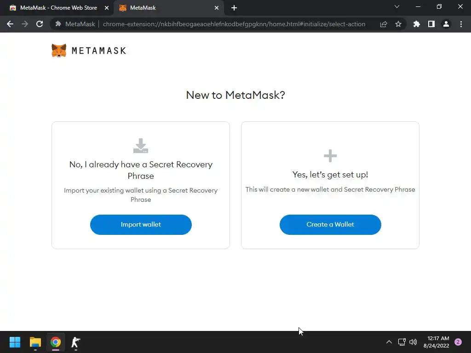Open a new browser tab
The image size is (471, 353).
(x=234, y=8)
